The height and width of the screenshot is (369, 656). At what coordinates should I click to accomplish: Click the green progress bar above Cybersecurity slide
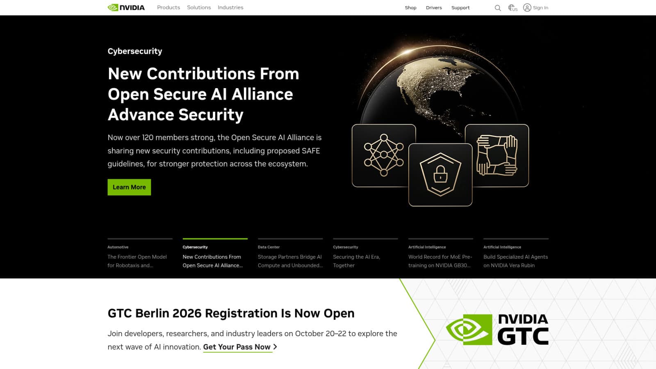[x=215, y=239]
